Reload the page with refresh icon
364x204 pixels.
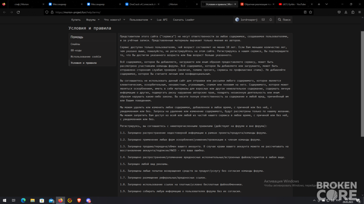coord(18,12)
